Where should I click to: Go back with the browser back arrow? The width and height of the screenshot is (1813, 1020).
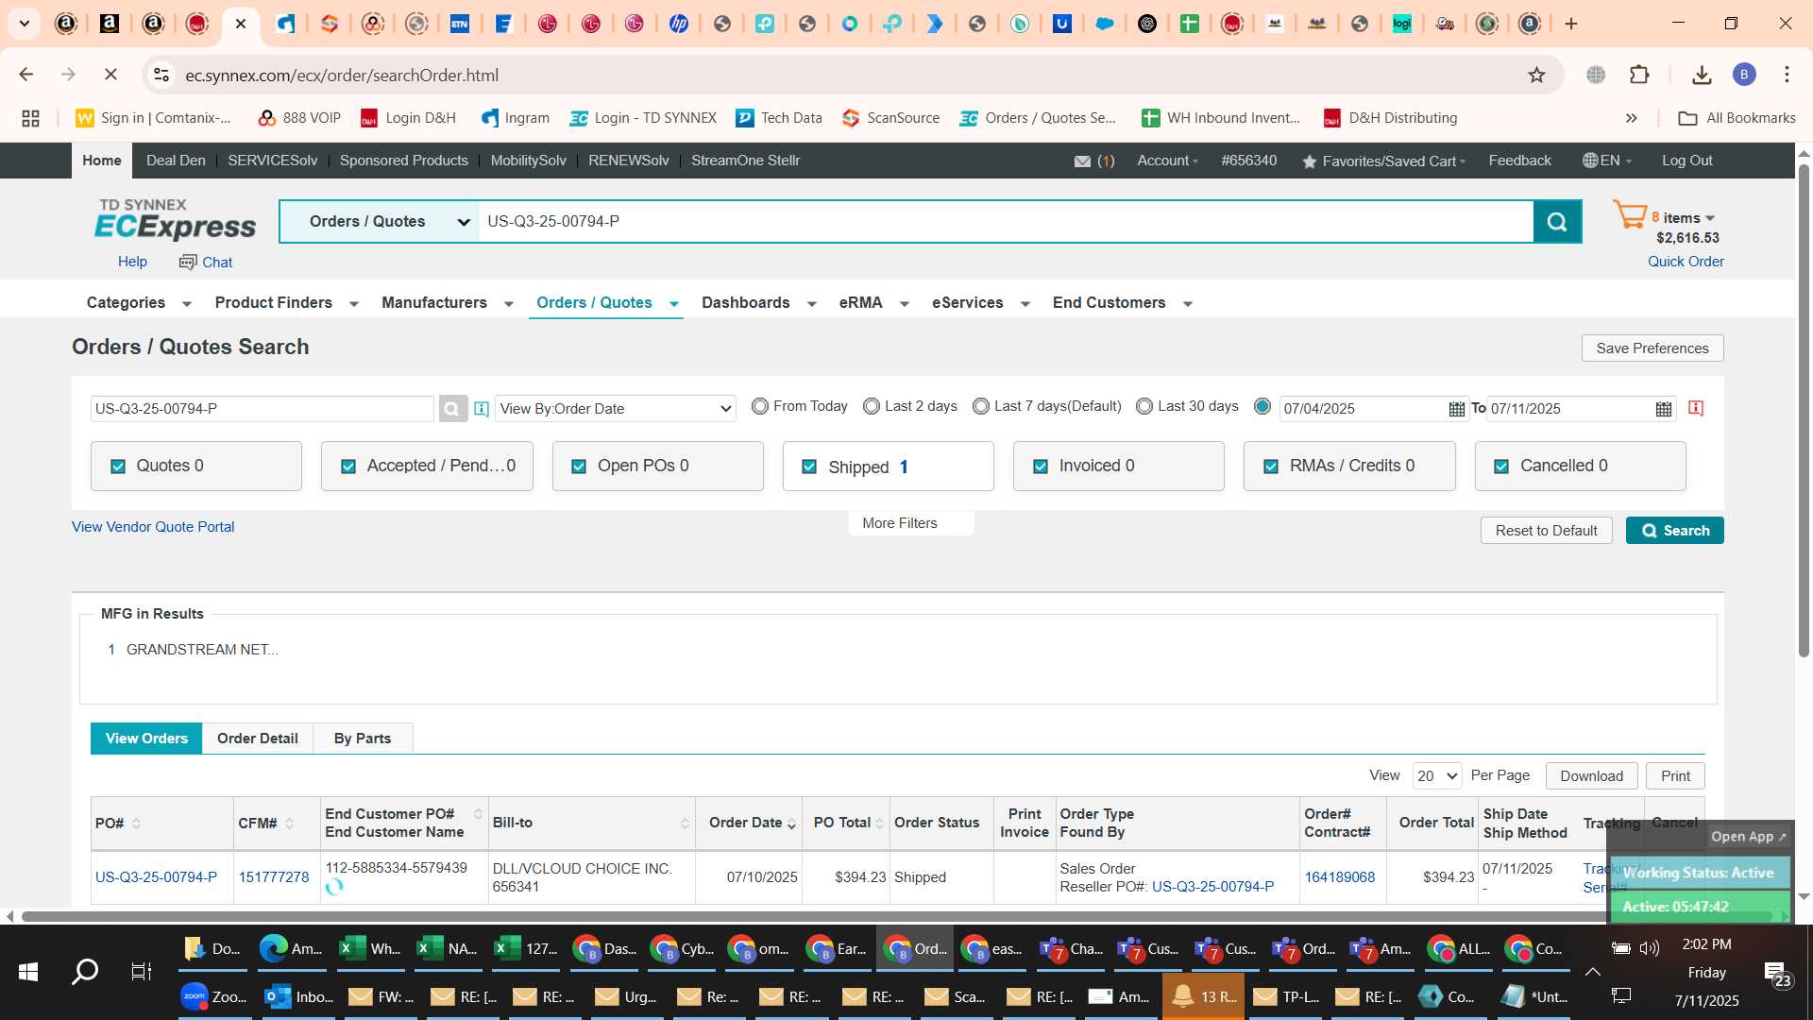pyautogui.click(x=26, y=75)
